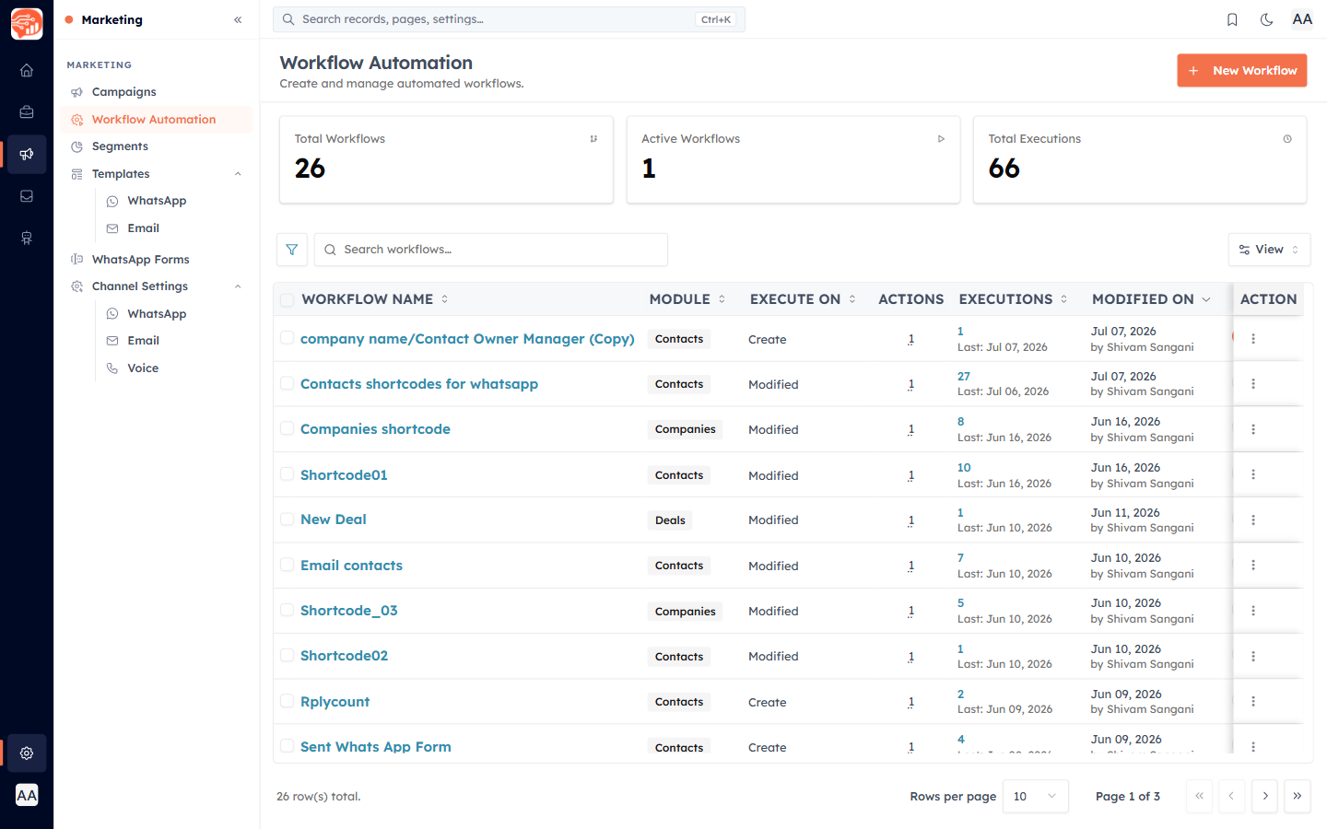The image size is (1327, 829).
Task: Open row actions for Contacts shortcodes for whatsapp
Action: click(1253, 384)
